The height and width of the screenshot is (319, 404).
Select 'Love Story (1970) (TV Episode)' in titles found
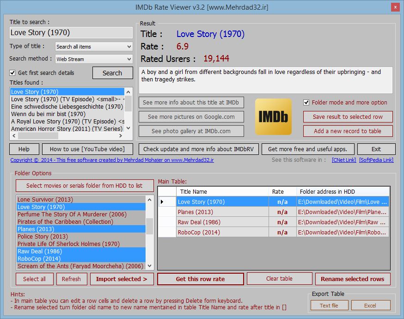point(67,99)
